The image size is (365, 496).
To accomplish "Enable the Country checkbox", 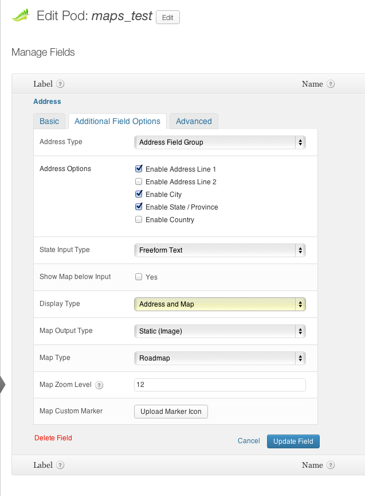I will coord(139,220).
